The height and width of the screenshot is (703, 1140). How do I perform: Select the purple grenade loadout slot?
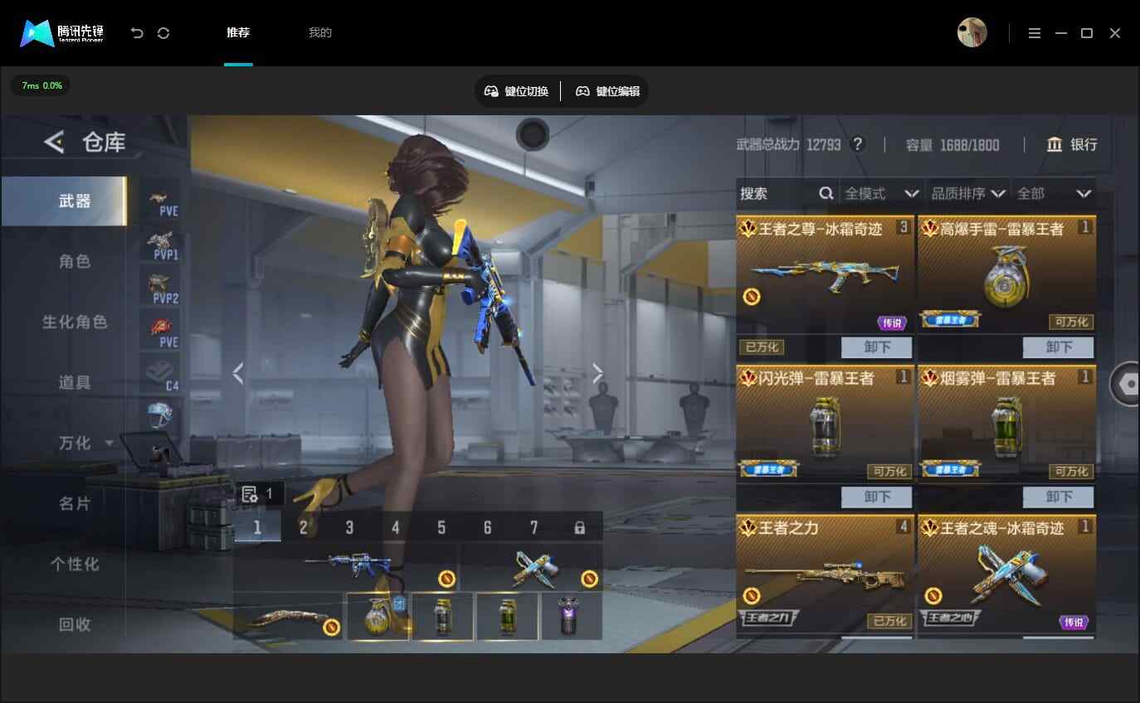point(571,616)
